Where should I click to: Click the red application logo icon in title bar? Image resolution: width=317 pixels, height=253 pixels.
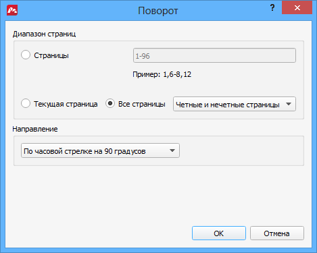(x=12, y=11)
